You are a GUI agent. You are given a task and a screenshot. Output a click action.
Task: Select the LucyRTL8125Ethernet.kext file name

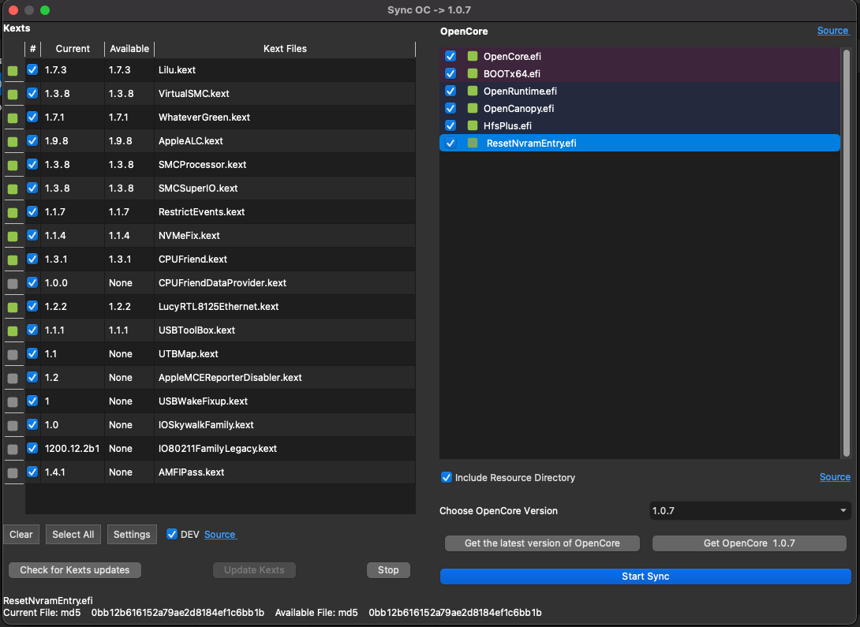point(219,306)
